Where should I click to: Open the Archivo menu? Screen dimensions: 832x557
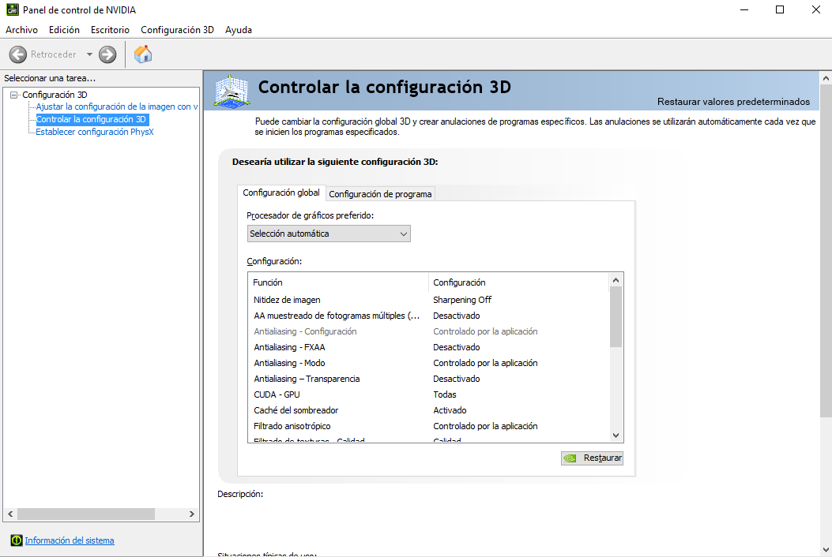click(21, 29)
